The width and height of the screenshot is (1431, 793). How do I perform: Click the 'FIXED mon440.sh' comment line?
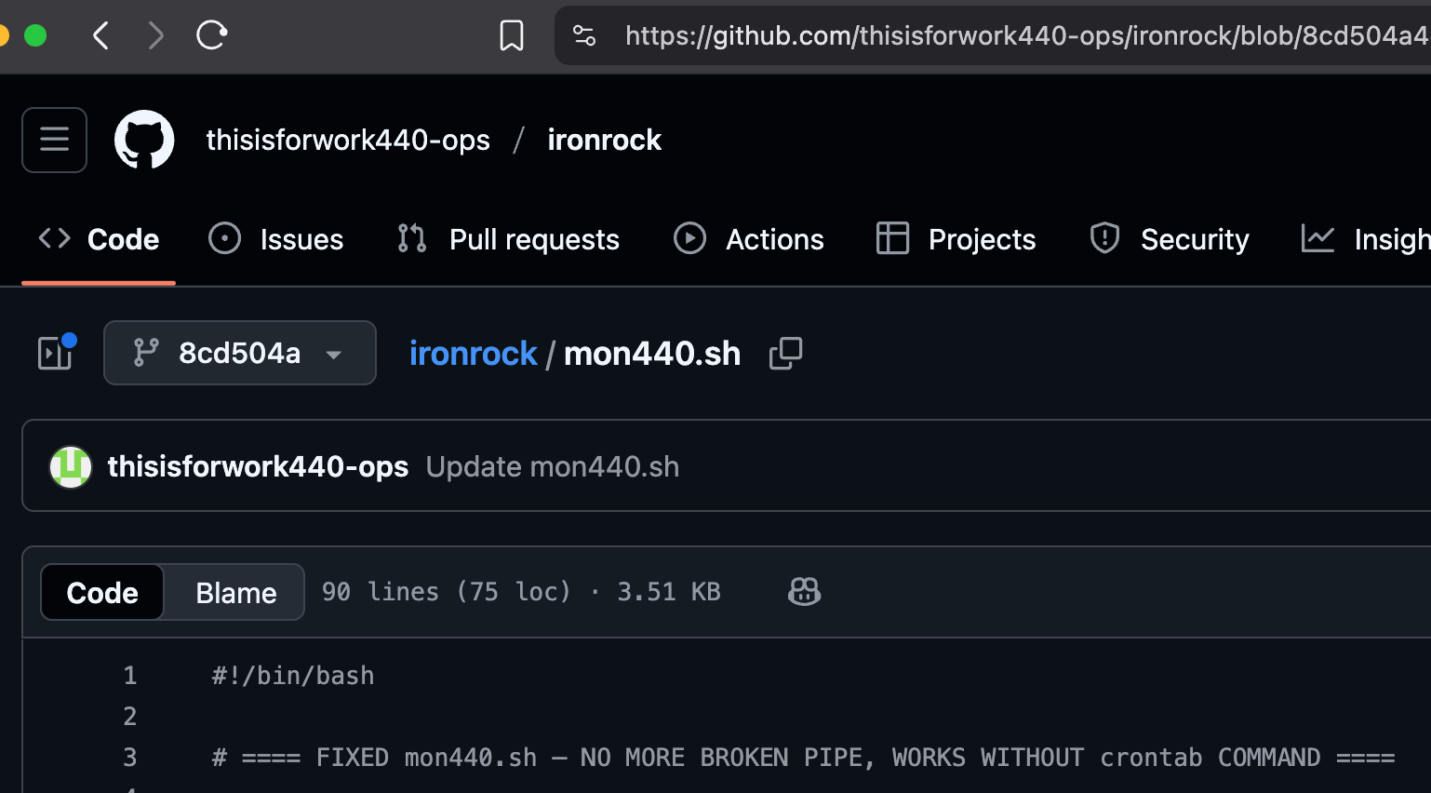(803, 758)
